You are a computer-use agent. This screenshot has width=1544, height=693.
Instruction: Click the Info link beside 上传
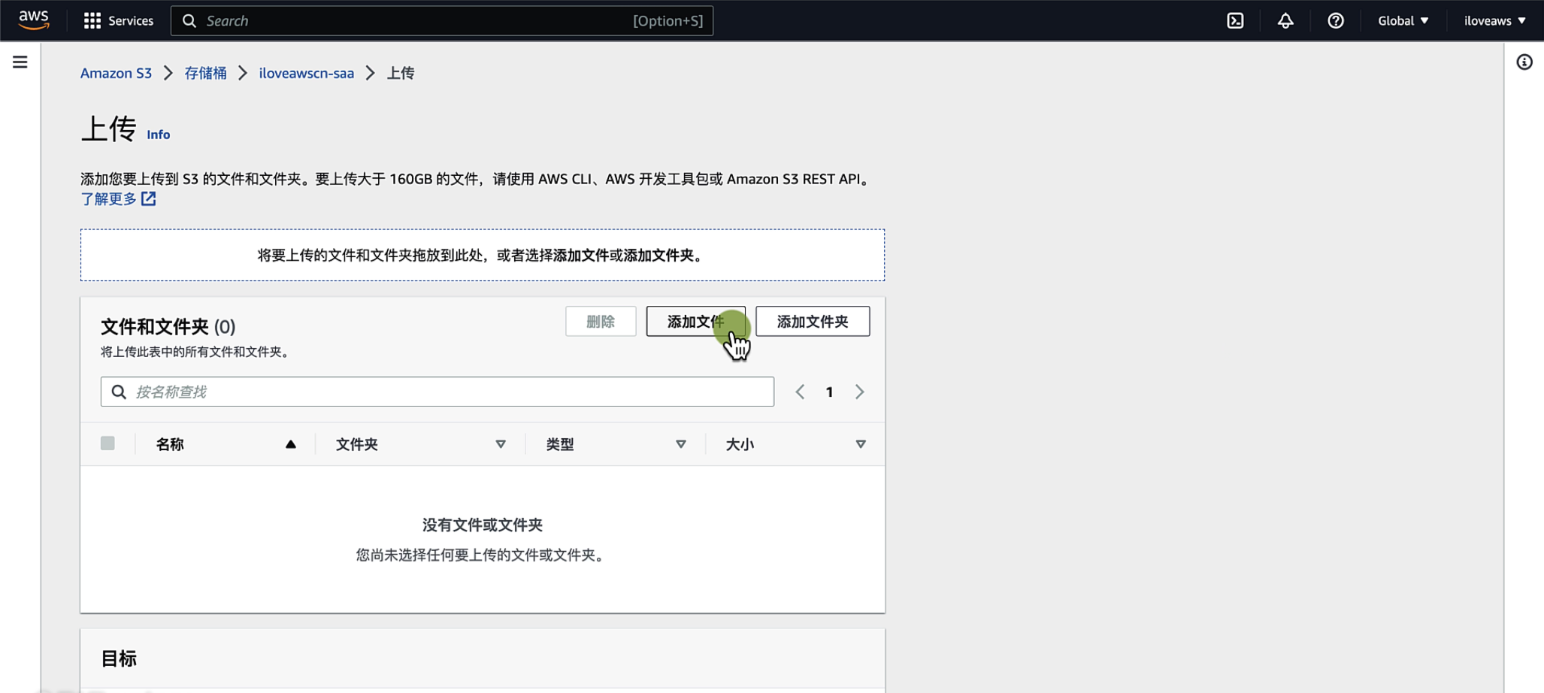(158, 135)
